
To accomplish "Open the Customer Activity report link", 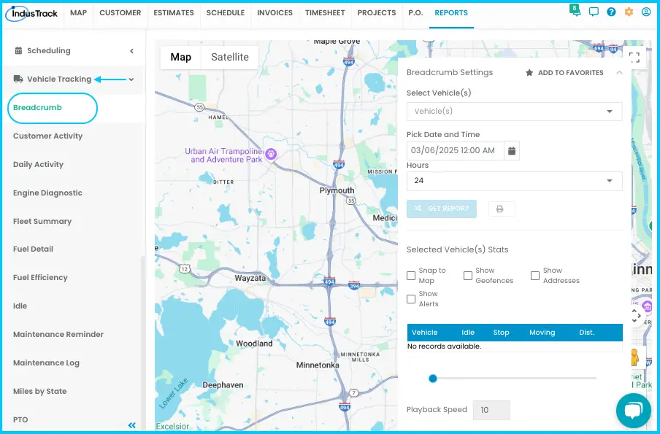I will [x=48, y=136].
